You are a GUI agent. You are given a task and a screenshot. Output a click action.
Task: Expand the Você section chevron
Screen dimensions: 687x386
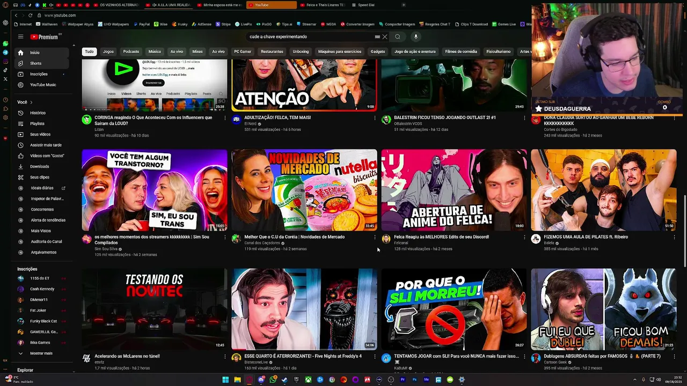pyautogui.click(x=31, y=102)
